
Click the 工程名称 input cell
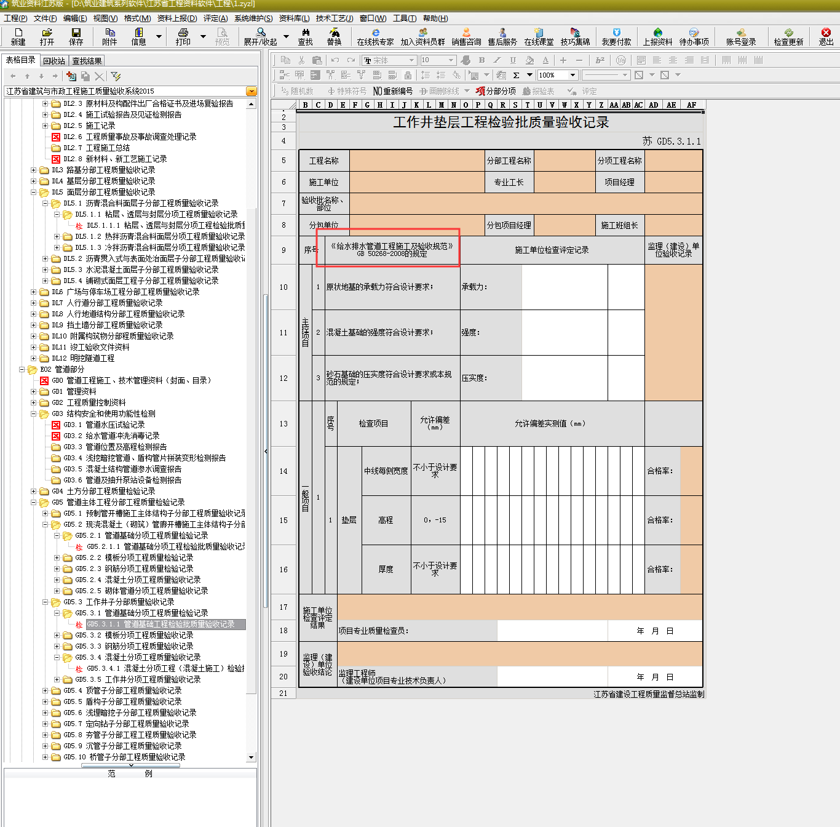pyautogui.click(x=417, y=161)
